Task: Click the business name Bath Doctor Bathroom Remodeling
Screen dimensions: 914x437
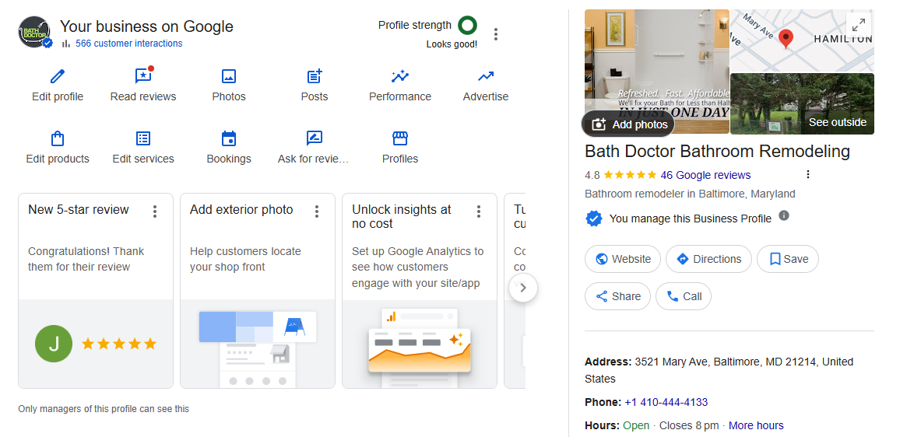Action: coord(718,152)
